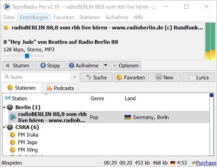
Task: Click the star icon next to FM Iruka
Action: [13, 135]
